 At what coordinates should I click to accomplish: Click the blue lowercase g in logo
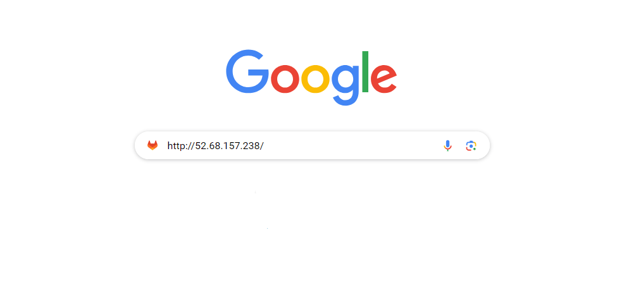click(x=346, y=85)
